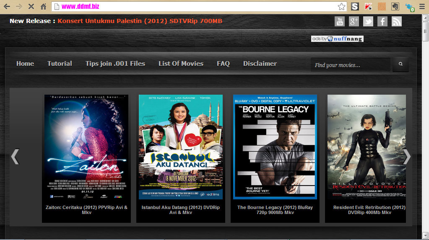Visit the site's YouTube channel icon
Image resolution: width=429 pixels, height=240 pixels.
click(340, 21)
